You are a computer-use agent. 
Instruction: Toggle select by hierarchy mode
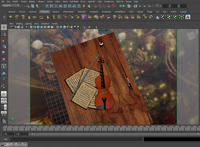[x=28, y=6]
